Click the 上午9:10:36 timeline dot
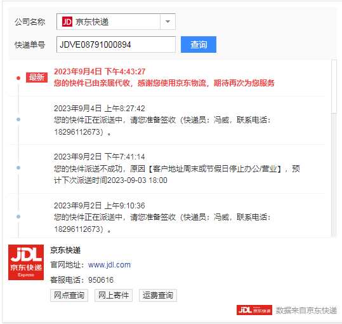342x324 pixels. [x=18, y=217]
